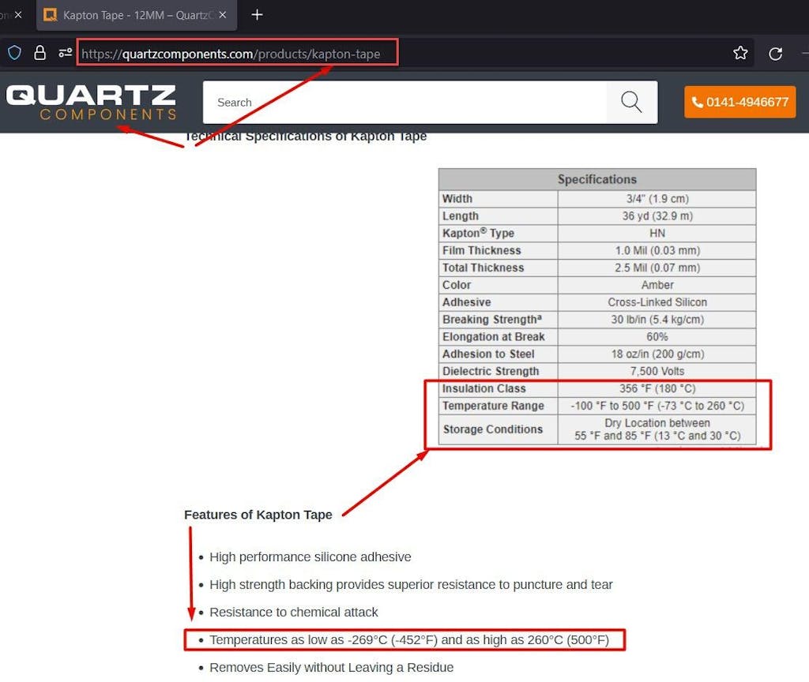The image size is (809, 682).
Task: Bookmark this page with the star icon
Action: click(740, 53)
